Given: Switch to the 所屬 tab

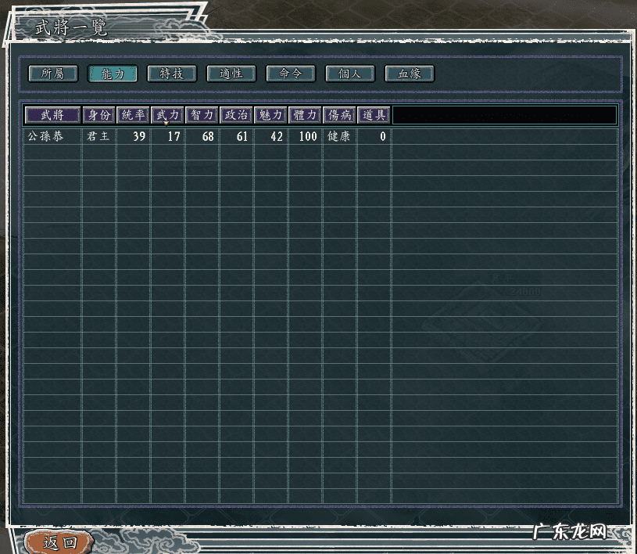Looking at the screenshot, I should tap(53, 74).
